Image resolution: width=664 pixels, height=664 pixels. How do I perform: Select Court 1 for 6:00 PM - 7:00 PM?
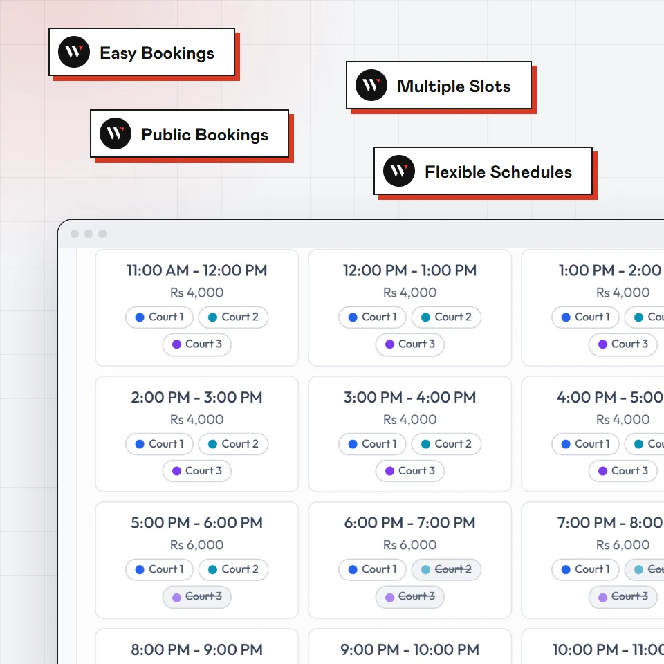pos(372,569)
